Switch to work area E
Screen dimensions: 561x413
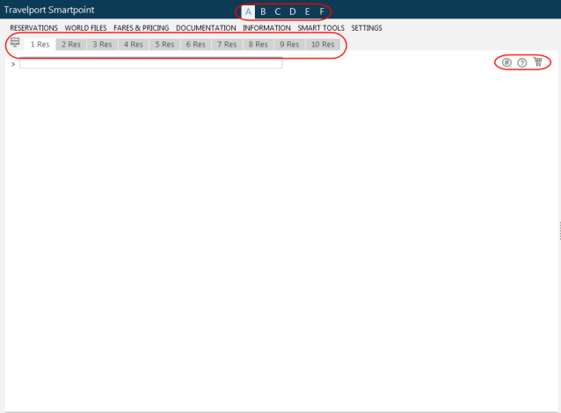pos(308,11)
